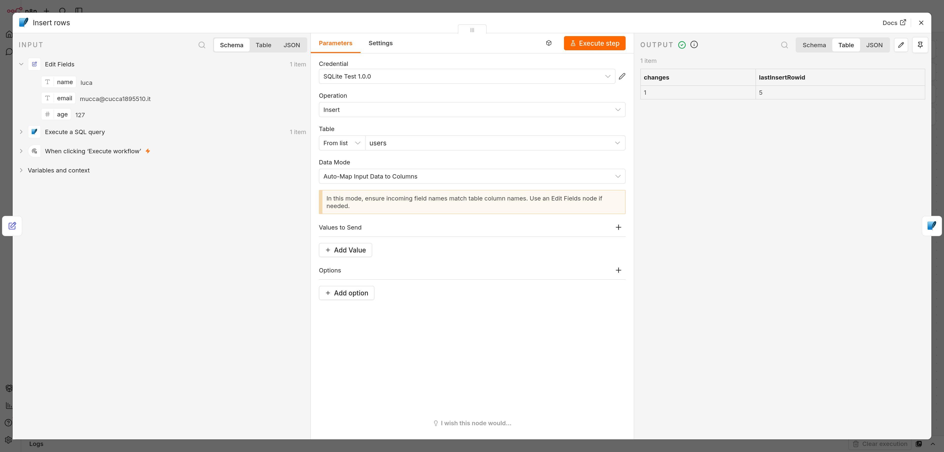Search the output panel data

coord(784,45)
